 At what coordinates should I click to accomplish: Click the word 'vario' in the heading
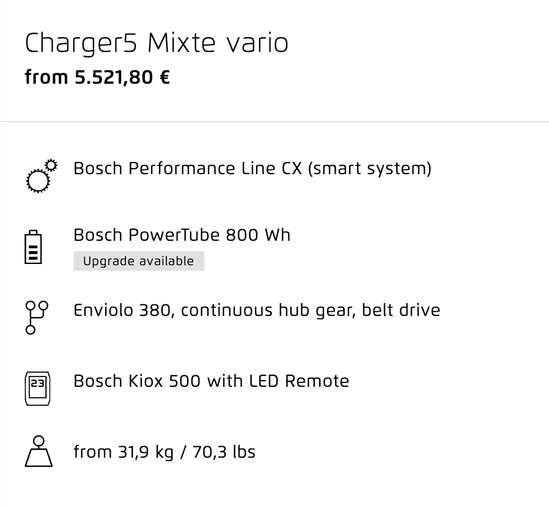click(257, 44)
